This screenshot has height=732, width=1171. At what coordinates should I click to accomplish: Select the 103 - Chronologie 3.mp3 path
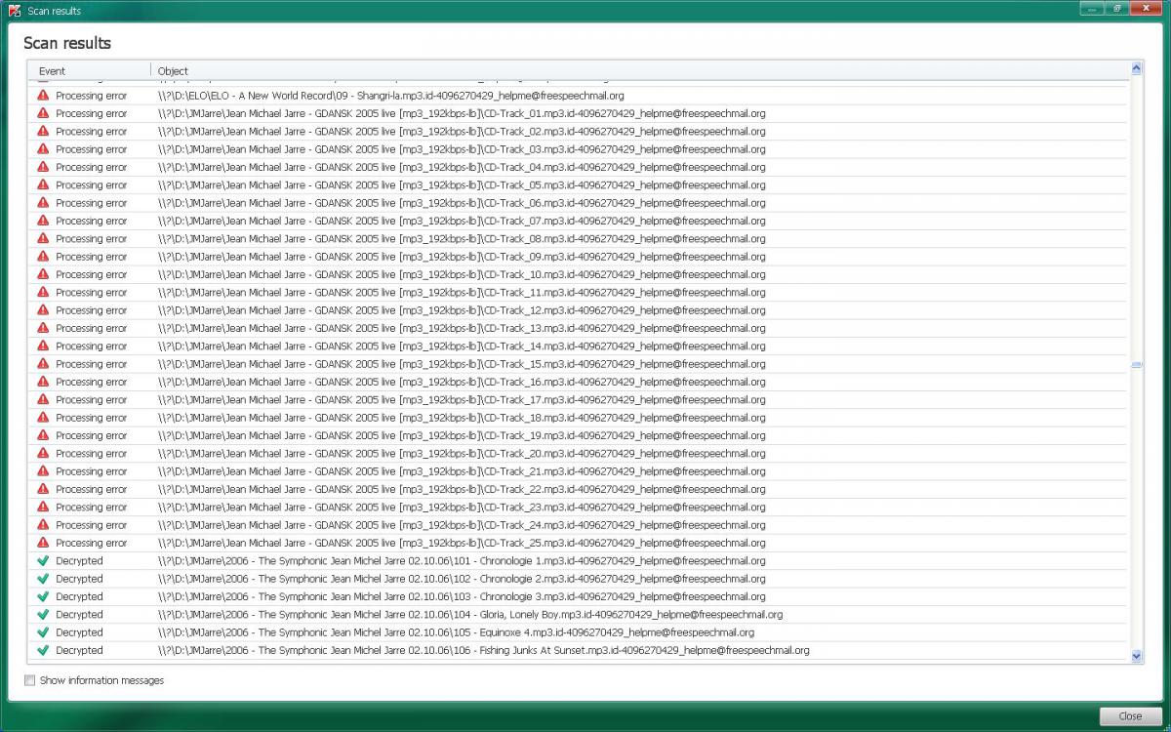[462, 596]
